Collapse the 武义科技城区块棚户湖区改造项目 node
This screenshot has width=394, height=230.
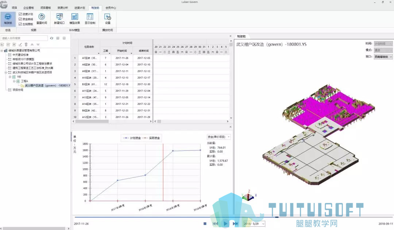(6, 72)
